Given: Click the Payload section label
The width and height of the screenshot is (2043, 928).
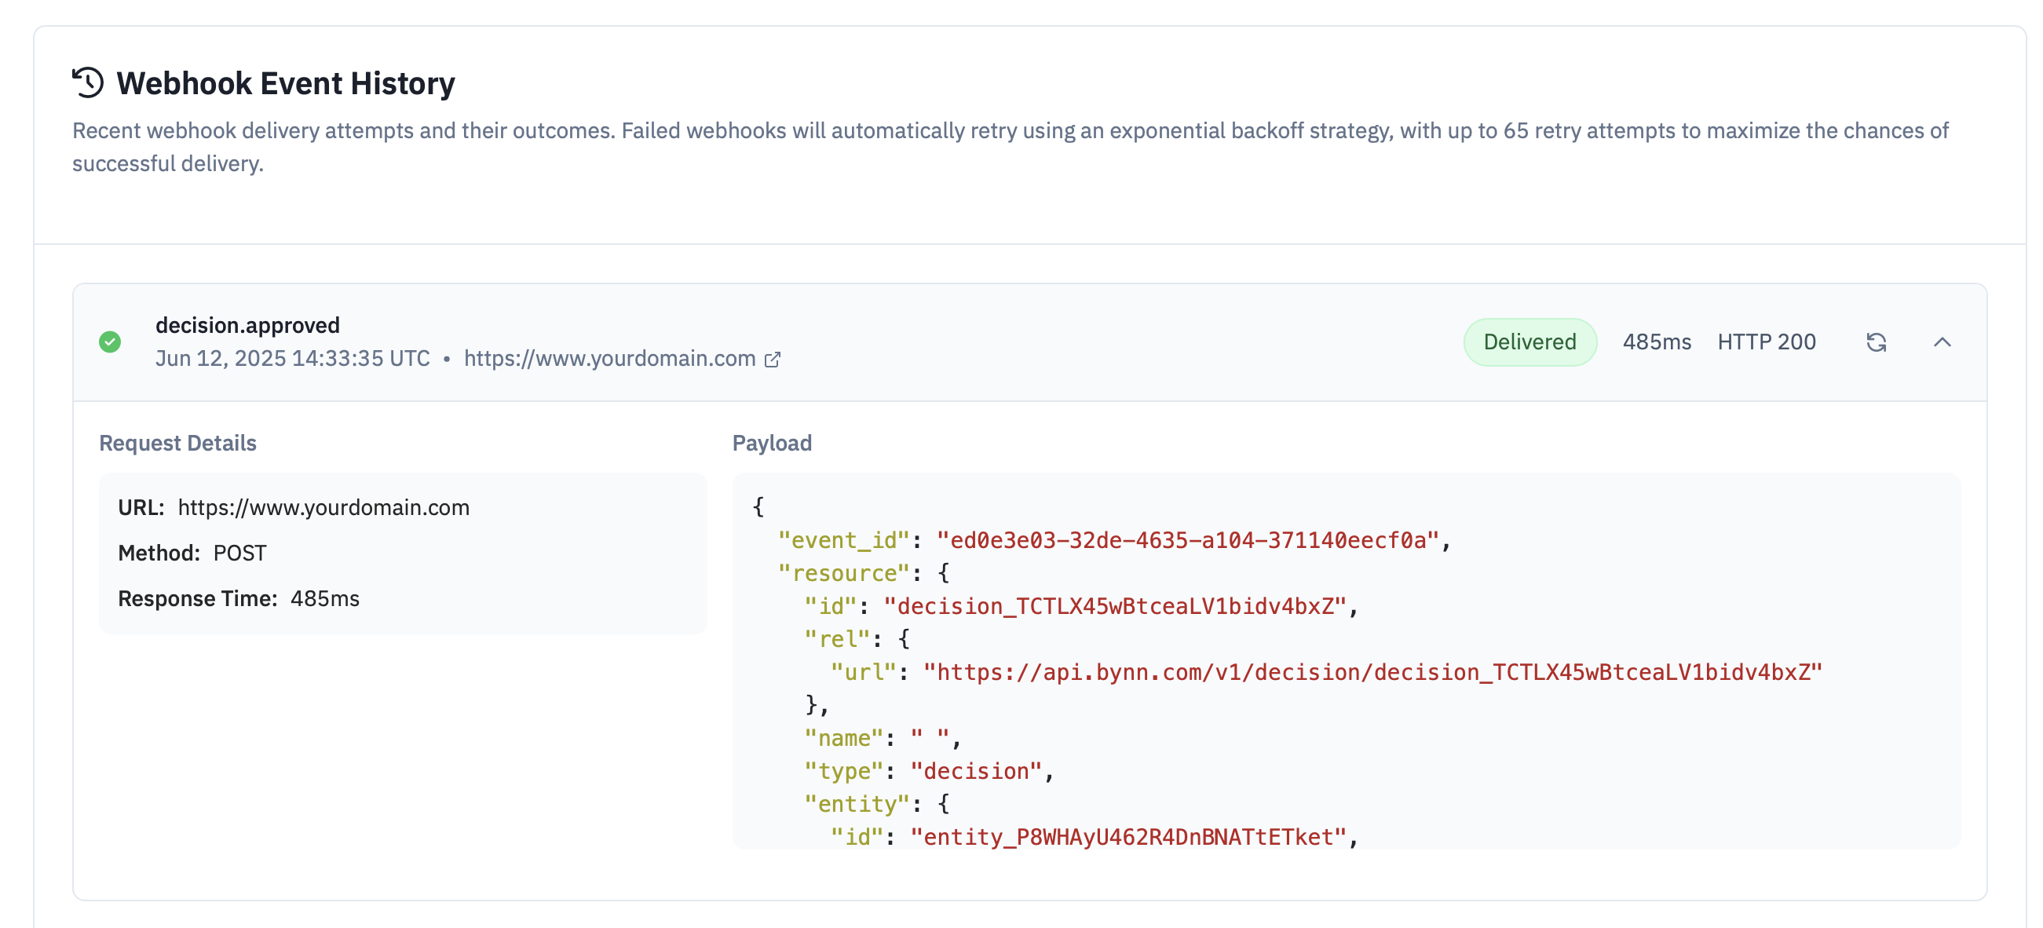Looking at the screenshot, I should (772, 443).
